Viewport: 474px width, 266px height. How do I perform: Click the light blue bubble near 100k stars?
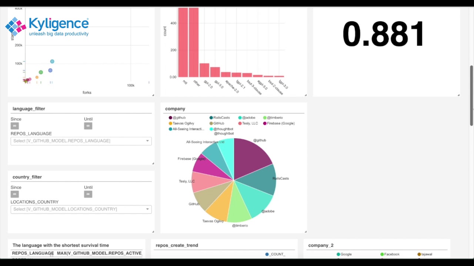52,61
